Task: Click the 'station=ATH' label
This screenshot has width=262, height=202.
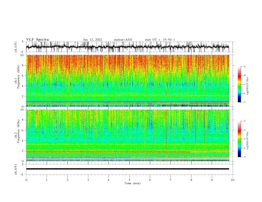Action: point(123,40)
